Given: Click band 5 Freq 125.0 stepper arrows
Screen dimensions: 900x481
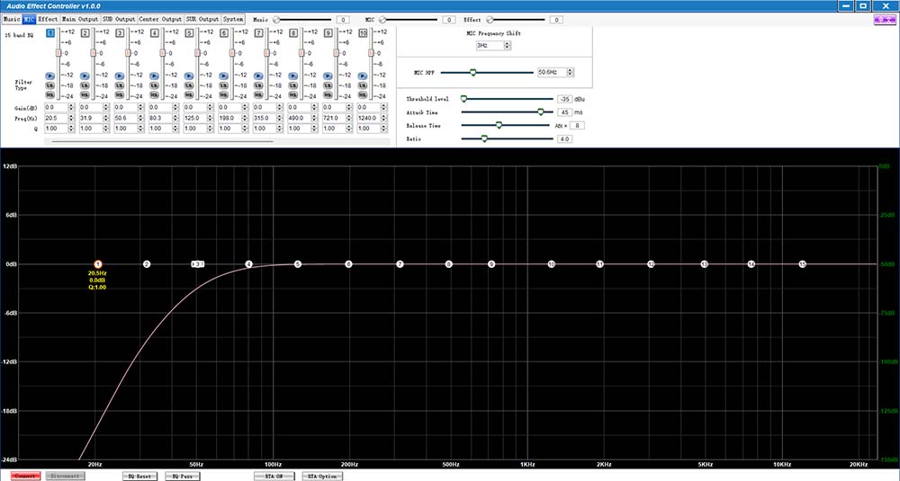Looking at the screenshot, I should [210, 118].
